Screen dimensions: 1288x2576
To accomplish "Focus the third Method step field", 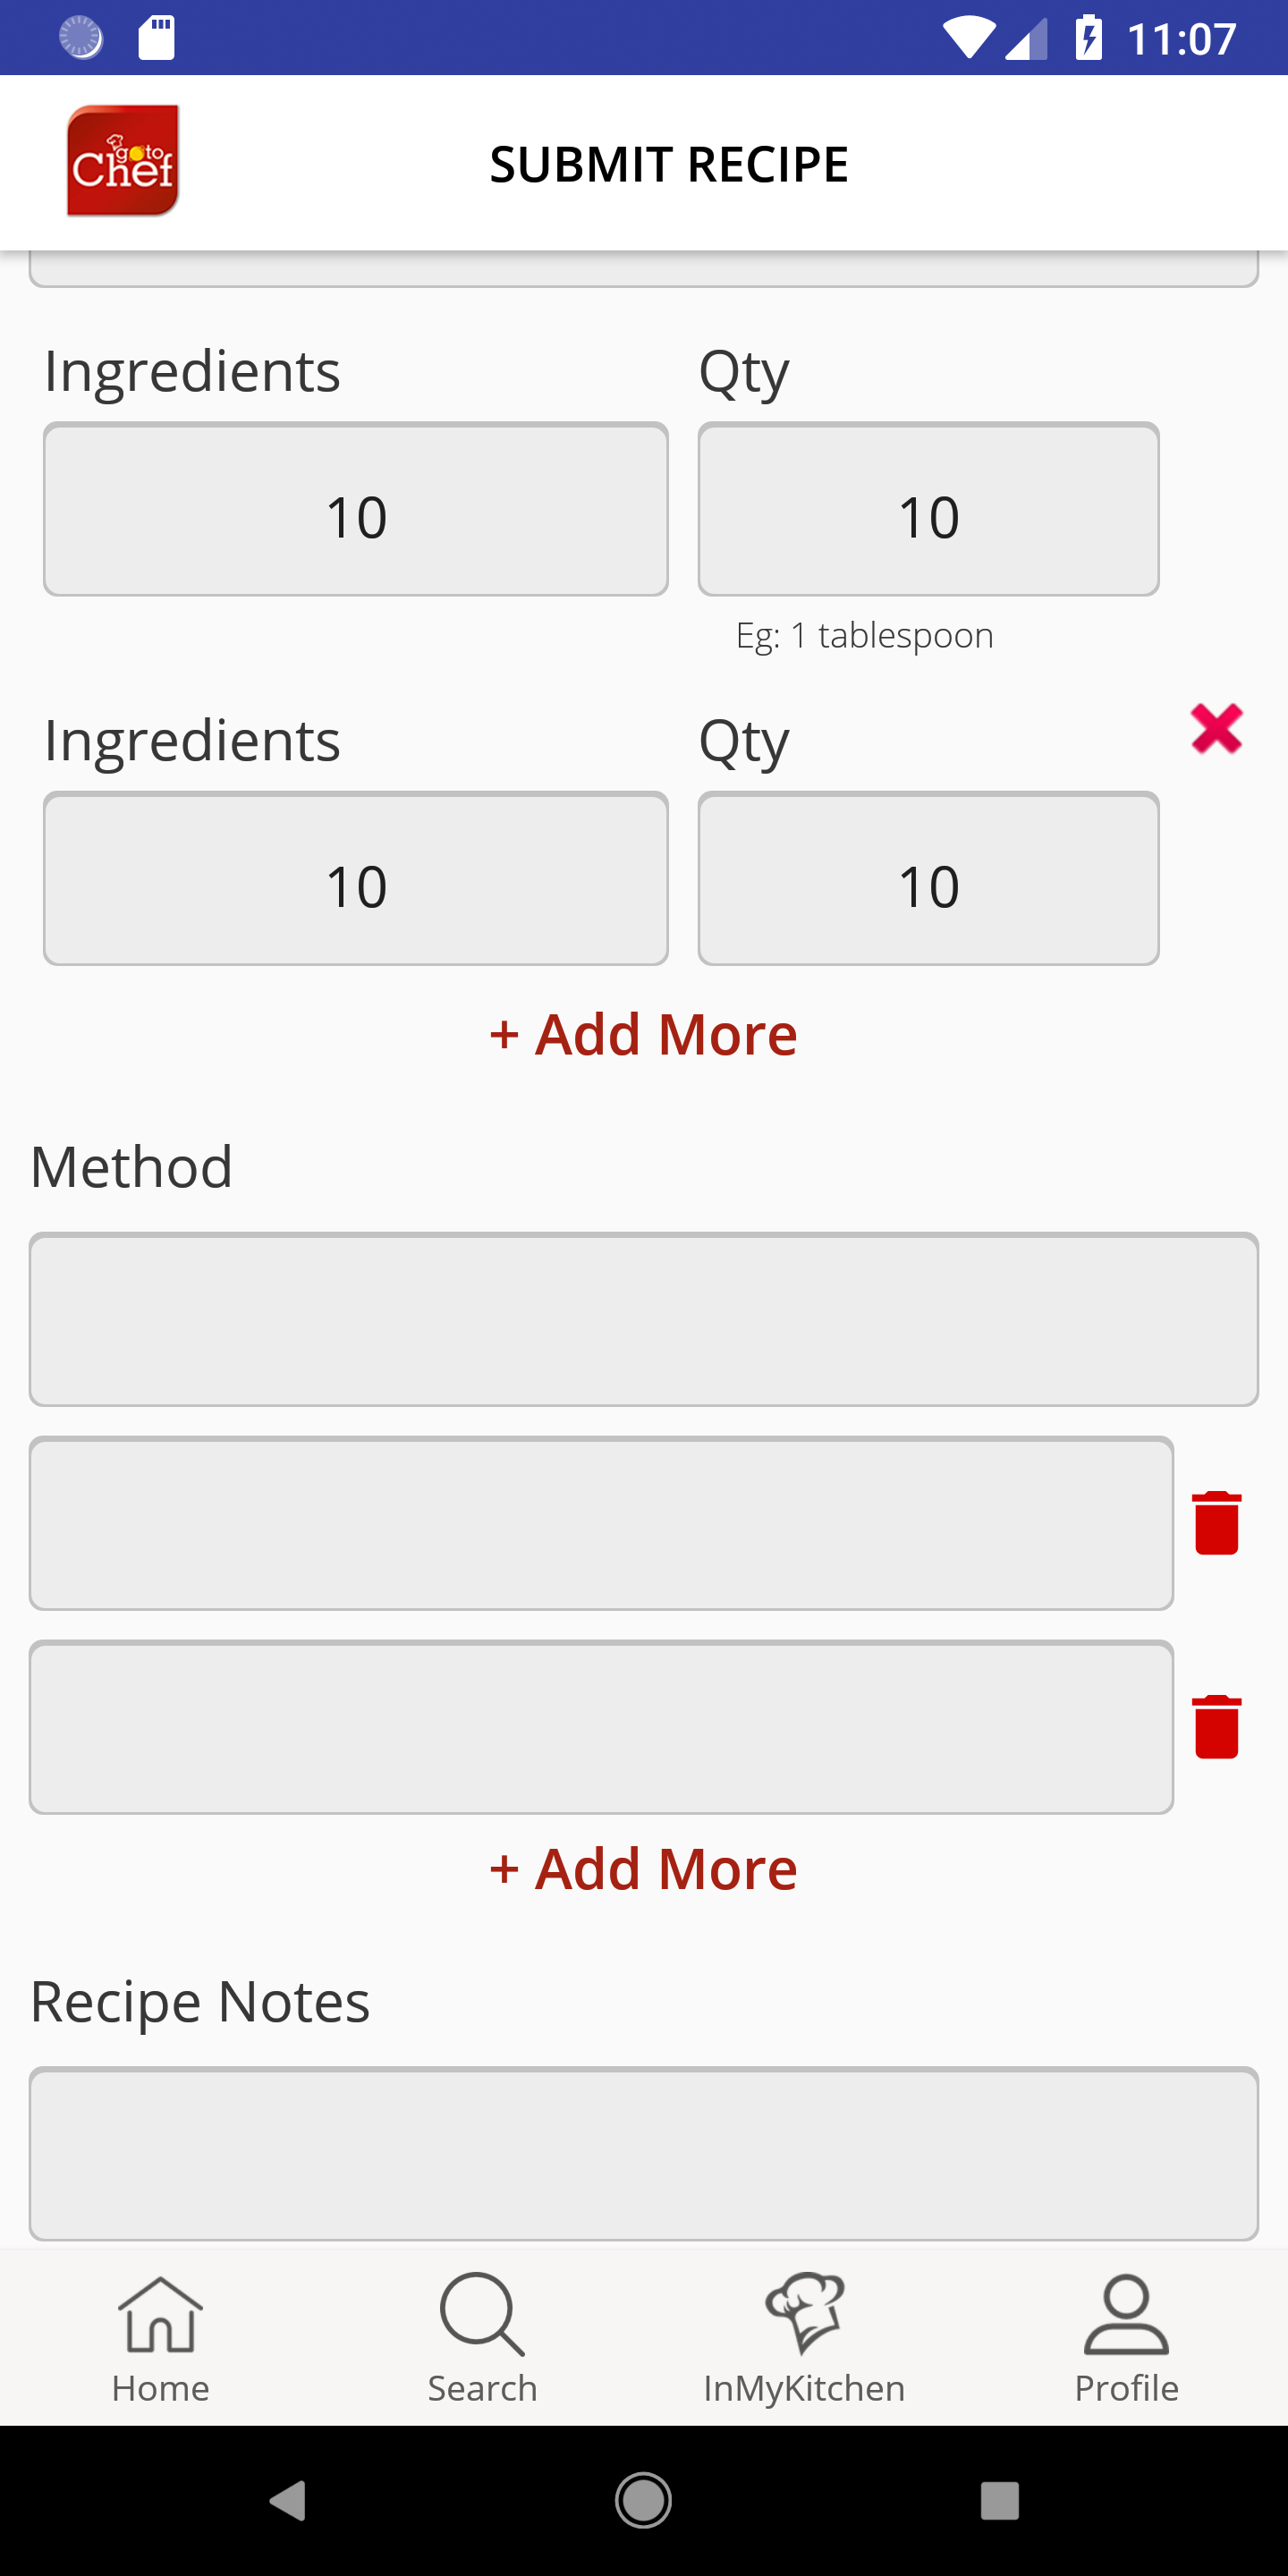I will [x=601, y=1727].
